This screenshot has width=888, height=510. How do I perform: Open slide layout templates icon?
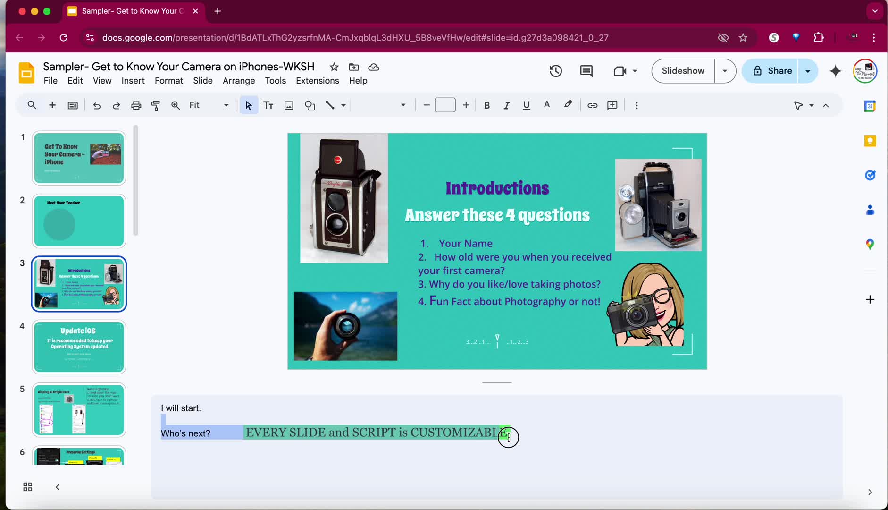[x=73, y=105]
